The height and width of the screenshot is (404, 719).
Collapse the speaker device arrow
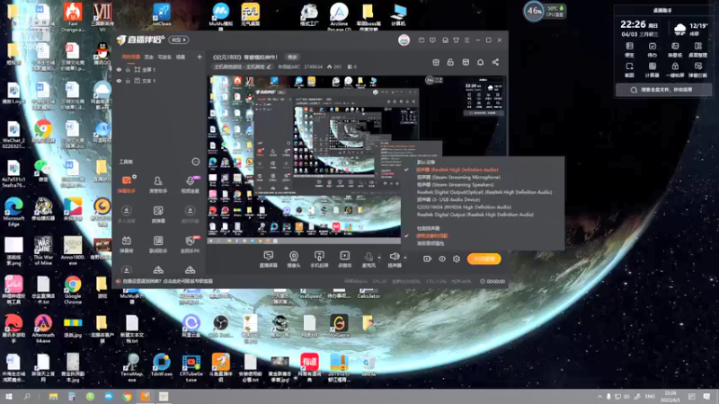point(405,258)
